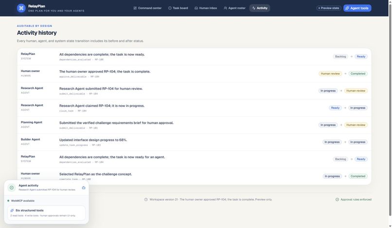Viewport: 392px width, 228px height.
Task: Click the Agent roster person icon
Action: 225,8
